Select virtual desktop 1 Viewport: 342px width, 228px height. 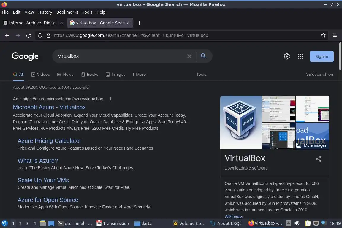point(13,224)
